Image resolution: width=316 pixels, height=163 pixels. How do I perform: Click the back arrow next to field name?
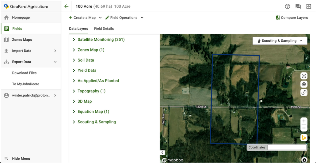click(66, 6)
